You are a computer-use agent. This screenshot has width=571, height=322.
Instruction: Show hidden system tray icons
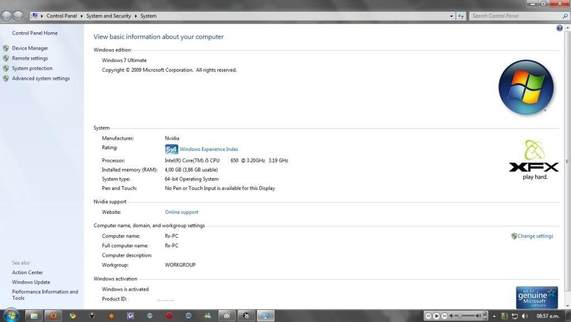[x=494, y=316]
